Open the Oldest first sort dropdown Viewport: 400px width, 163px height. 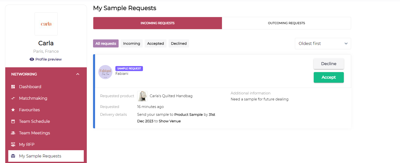click(x=323, y=43)
